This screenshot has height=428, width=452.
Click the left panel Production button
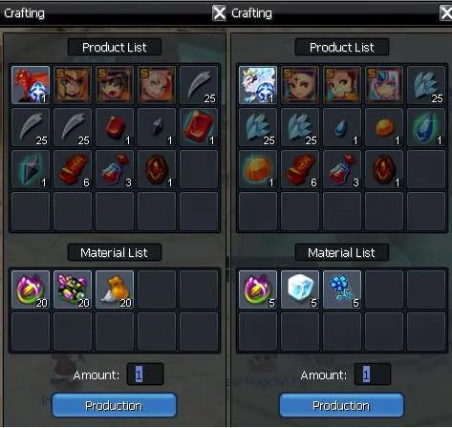click(x=114, y=405)
